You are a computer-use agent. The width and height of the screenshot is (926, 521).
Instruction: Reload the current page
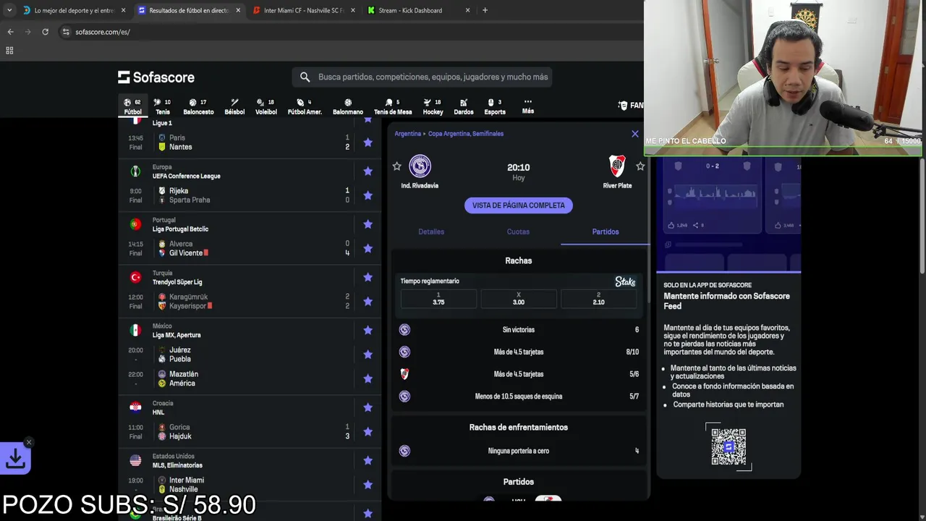[x=45, y=32]
